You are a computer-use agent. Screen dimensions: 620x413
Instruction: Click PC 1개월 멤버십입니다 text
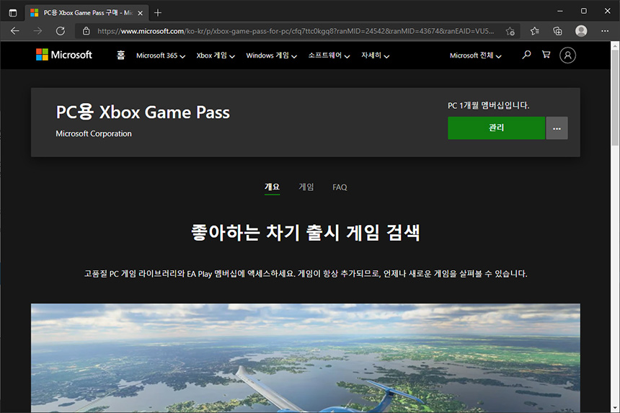(x=488, y=105)
